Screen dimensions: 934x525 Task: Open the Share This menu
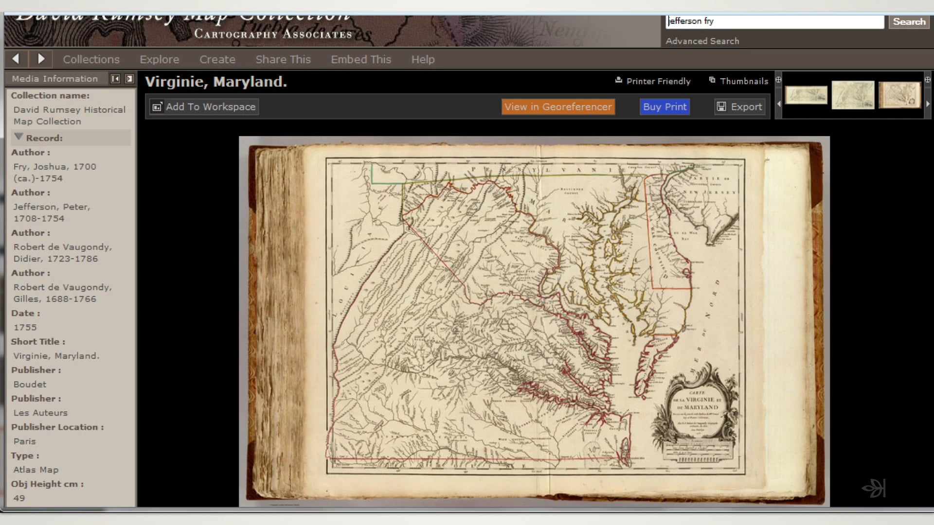[283, 59]
